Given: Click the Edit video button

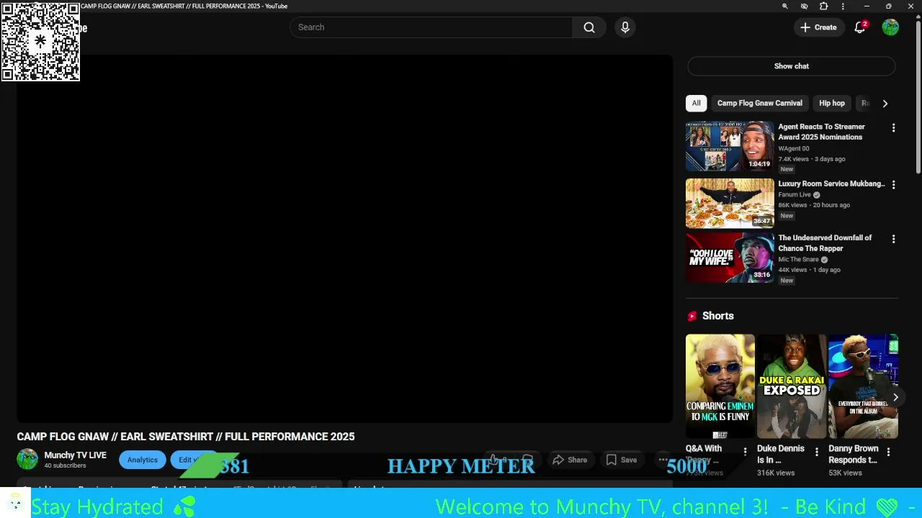Looking at the screenshot, I should (193, 460).
